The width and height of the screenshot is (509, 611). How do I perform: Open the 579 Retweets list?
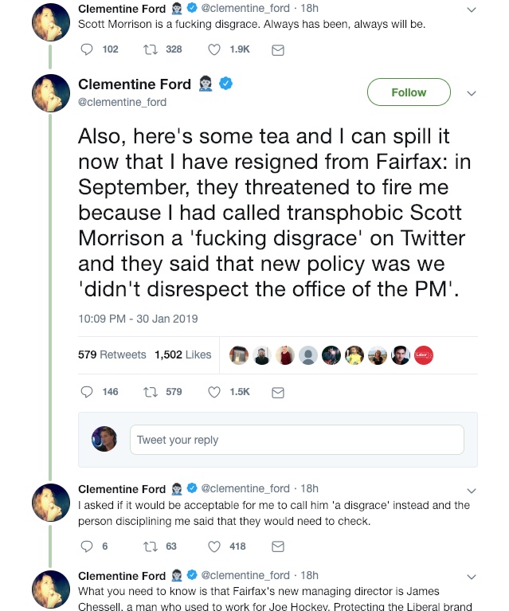click(112, 354)
